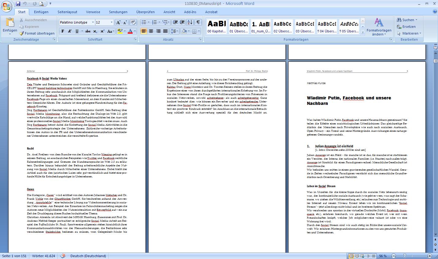Click the 56 % zoom level
Viewport: 438px width, 259px height.
coord(383,256)
